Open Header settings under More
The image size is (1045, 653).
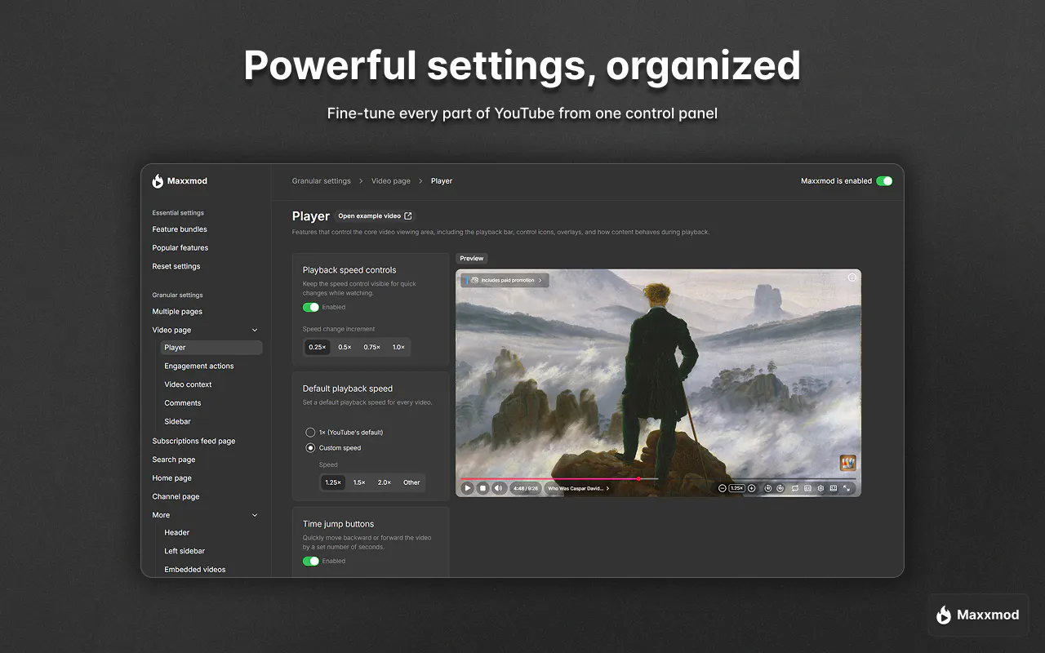tap(177, 533)
